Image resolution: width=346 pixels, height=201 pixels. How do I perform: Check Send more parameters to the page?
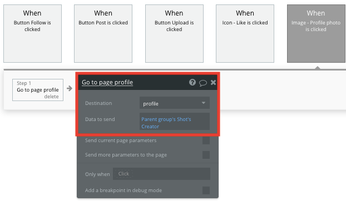click(x=206, y=155)
